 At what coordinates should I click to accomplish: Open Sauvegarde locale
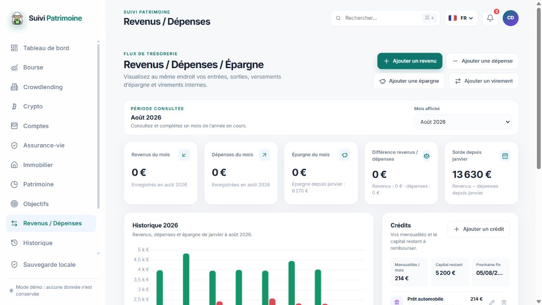[51, 265]
